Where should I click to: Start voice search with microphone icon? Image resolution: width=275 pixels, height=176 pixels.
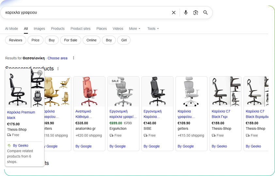pyautogui.click(x=186, y=13)
